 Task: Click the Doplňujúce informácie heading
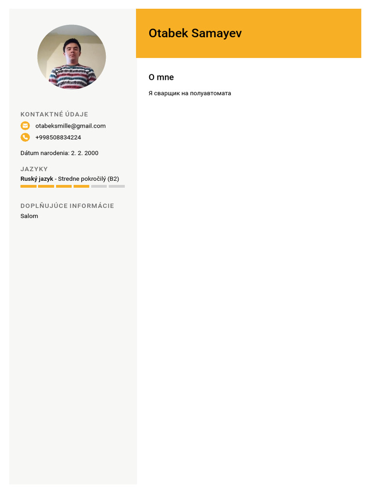click(x=67, y=206)
